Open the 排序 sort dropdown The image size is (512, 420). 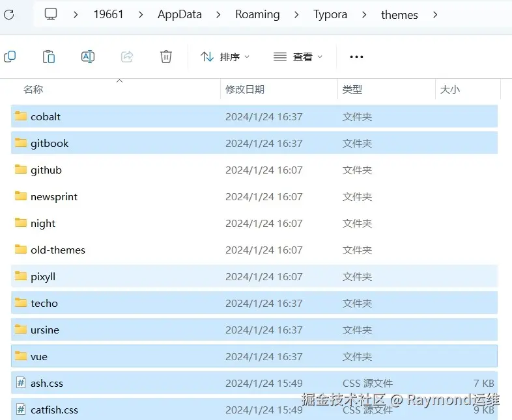click(x=225, y=57)
